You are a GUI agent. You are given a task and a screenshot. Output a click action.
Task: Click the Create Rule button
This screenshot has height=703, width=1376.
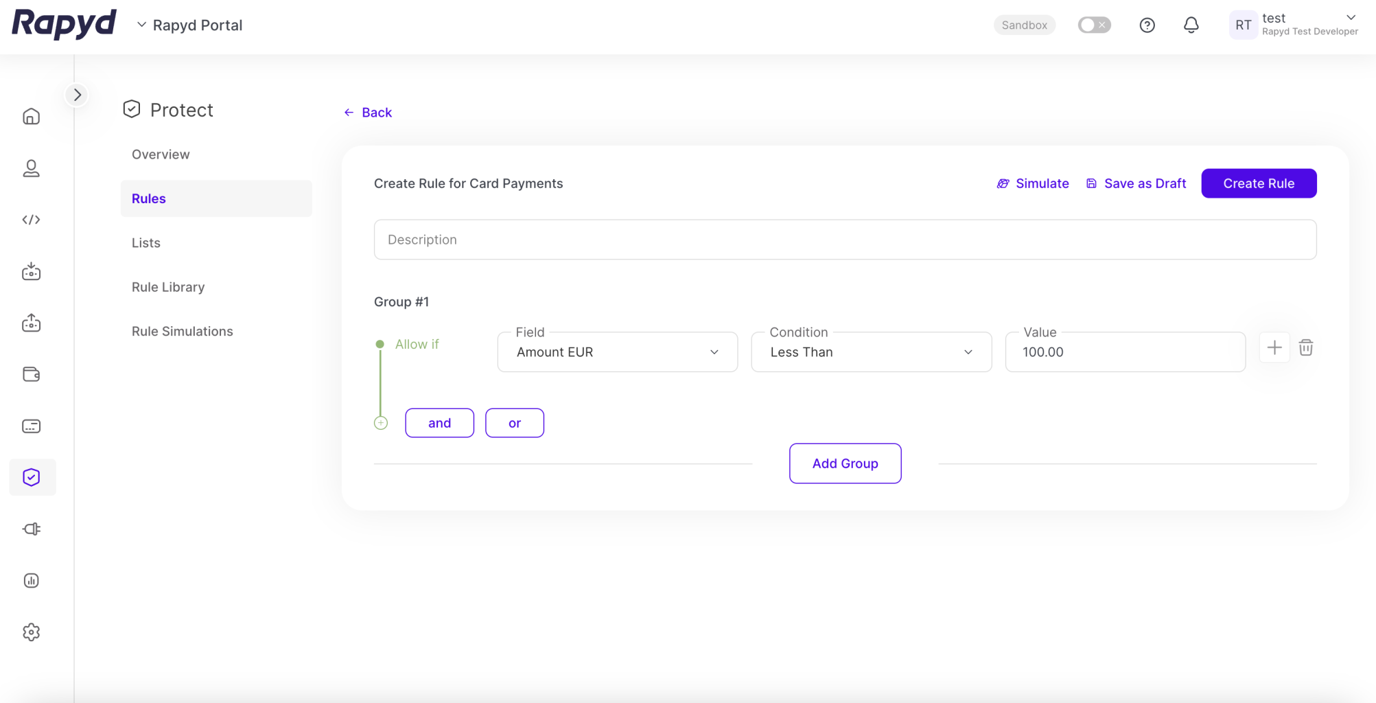[1258, 183]
